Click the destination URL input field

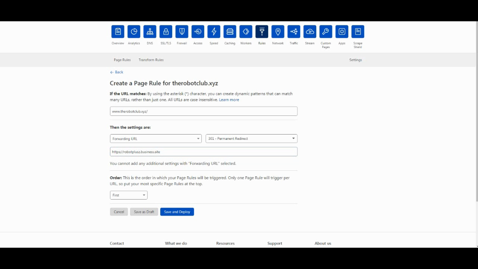204,152
